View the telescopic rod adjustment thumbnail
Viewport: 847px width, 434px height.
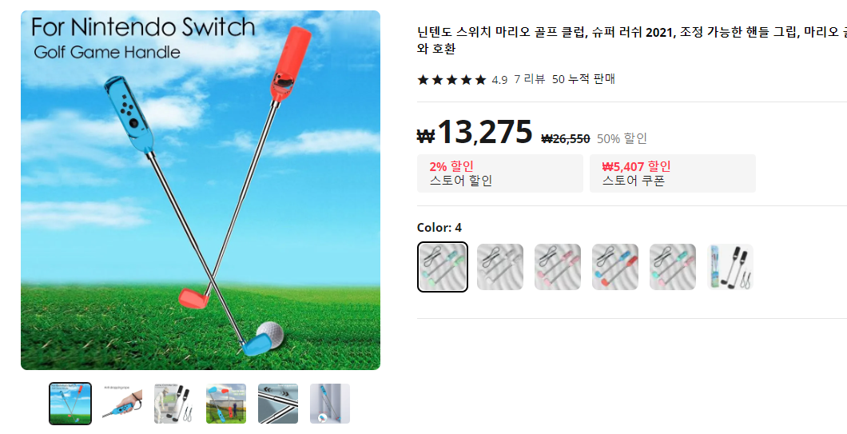[x=277, y=404]
